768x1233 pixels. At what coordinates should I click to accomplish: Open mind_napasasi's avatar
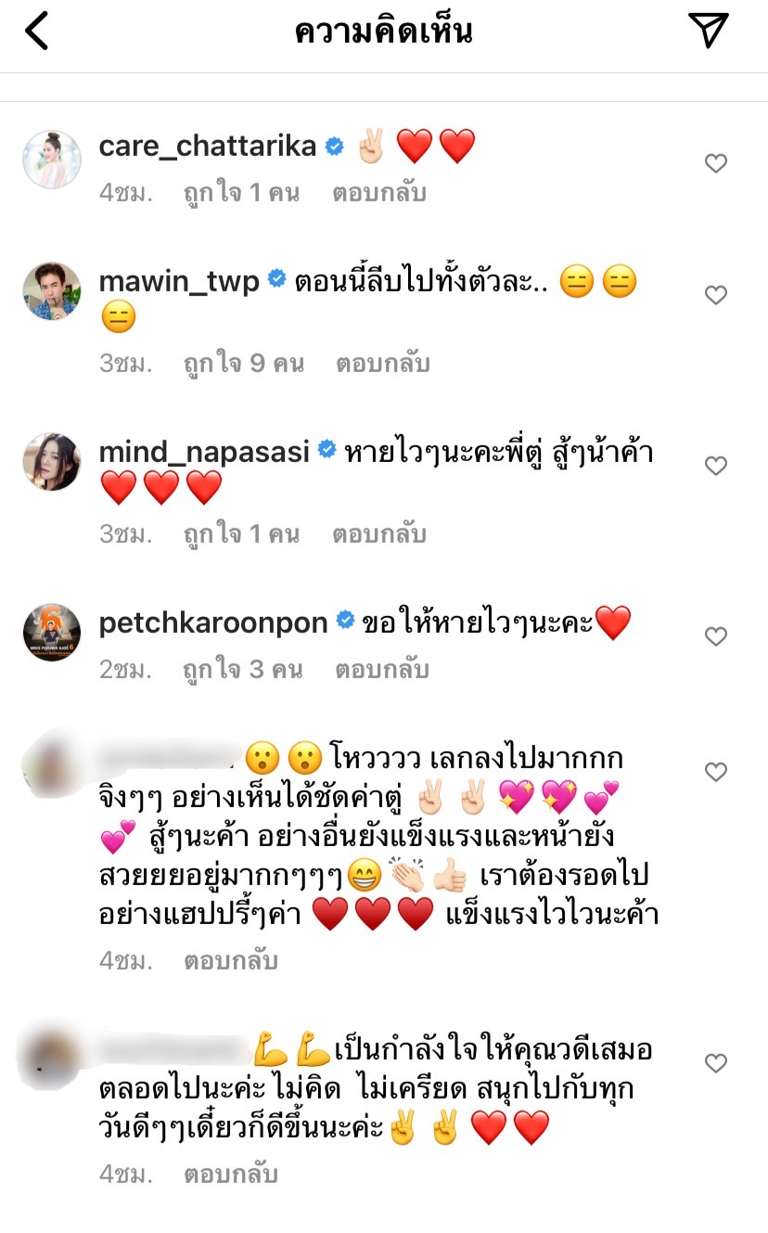(x=51, y=462)
